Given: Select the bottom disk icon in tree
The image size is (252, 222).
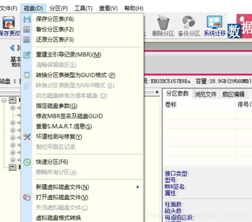Looking at the screenshot, I should tap(13, 167).
